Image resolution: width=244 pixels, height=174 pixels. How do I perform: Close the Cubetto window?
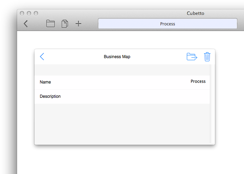coord(22,13)
